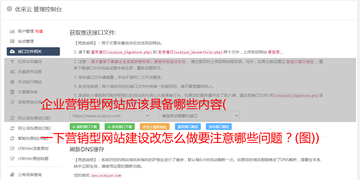
Task: Click the blue 发布接口测试 button
Action: coord(219,127)
